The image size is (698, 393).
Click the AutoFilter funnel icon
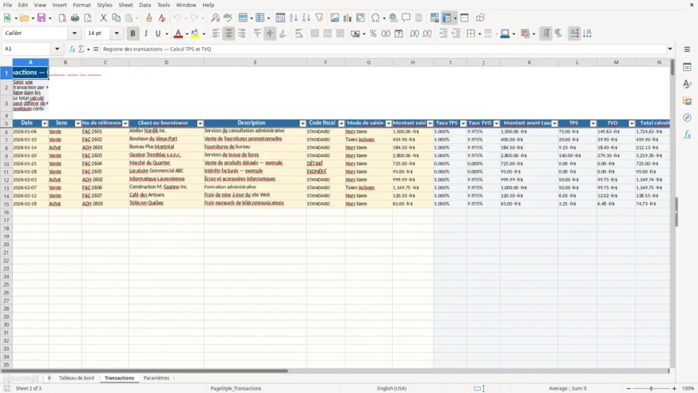tap(319, 18)
